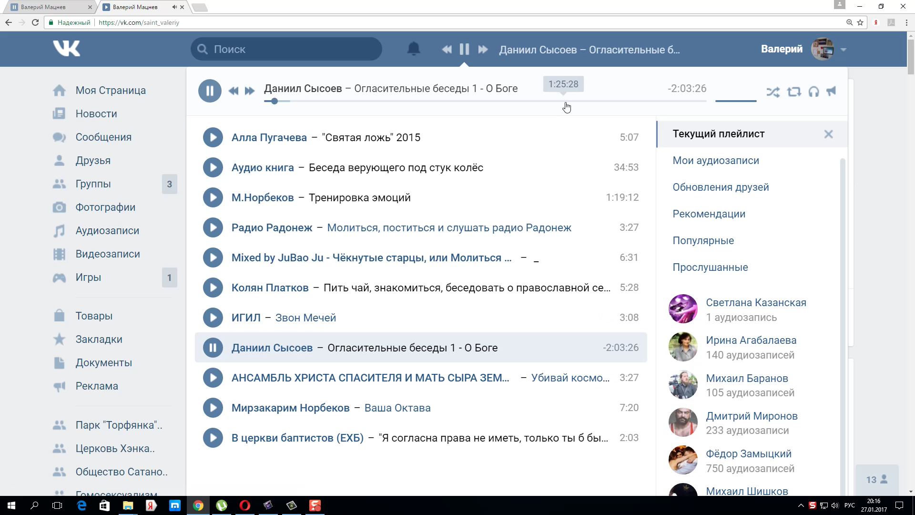The height and width of the screenshot is (515, 915).
Task: Pause Даниил Сысоев track in the list
Action: [x=213, y=348]
